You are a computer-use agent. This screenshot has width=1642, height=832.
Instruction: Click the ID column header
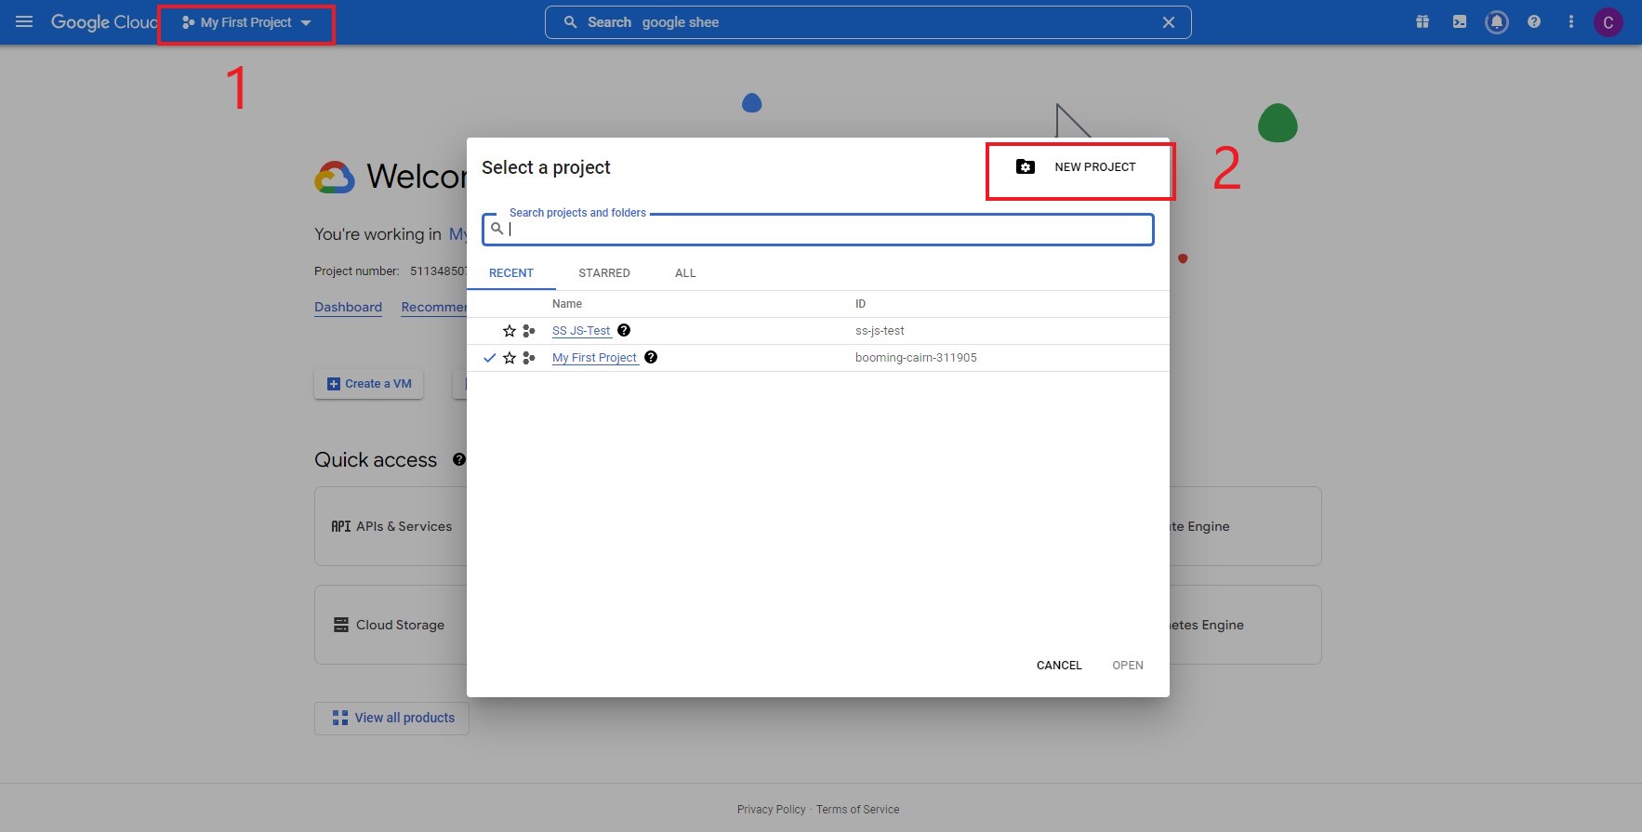pos(860,304)
